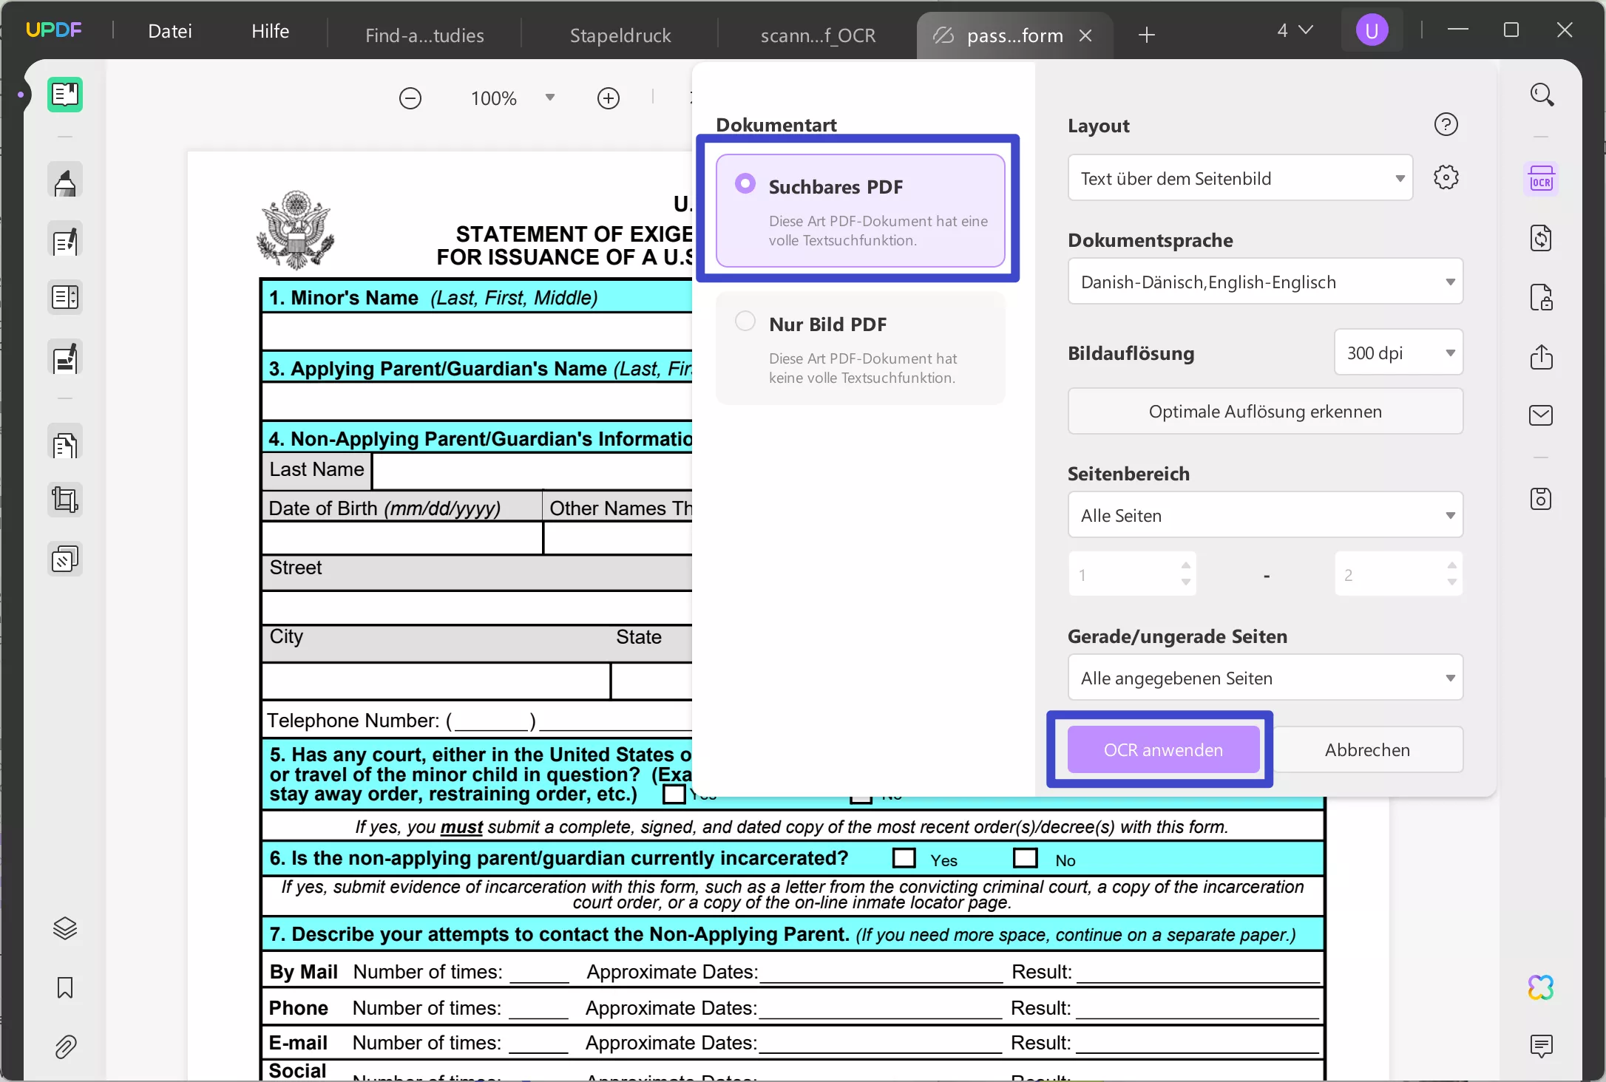Click the zoom out minus icon
This screenshot has width=1606, height=1082.
410,98
